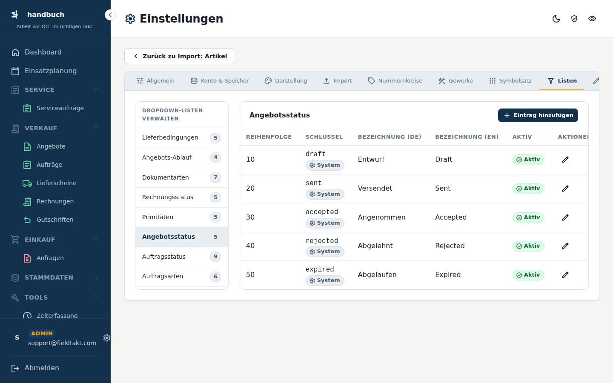This screenshot has height=383, width=613.
Task: Open the Darstellung tab
Action: [286, 81]
